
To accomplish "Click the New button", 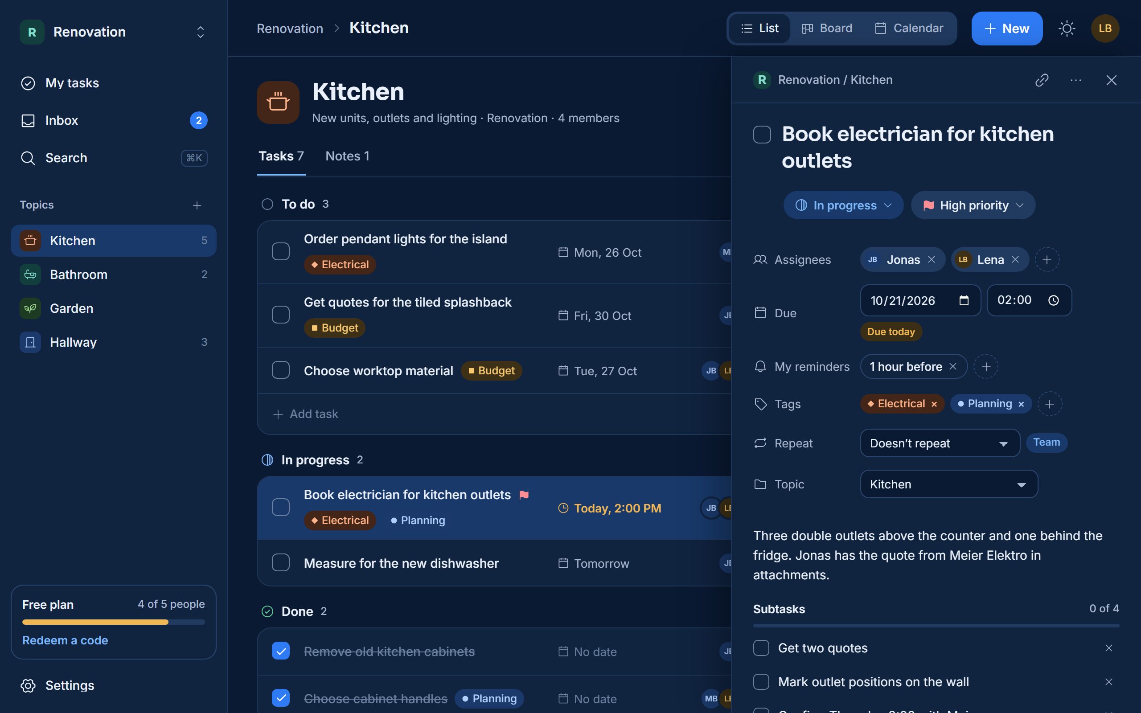I will pos(1007,28).
